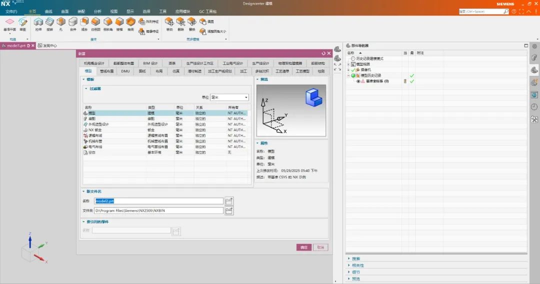Image resolution: width=540 pixels, height=284 pixels.
Task: Expand the 模型视图 tree node
Action: 348,64
